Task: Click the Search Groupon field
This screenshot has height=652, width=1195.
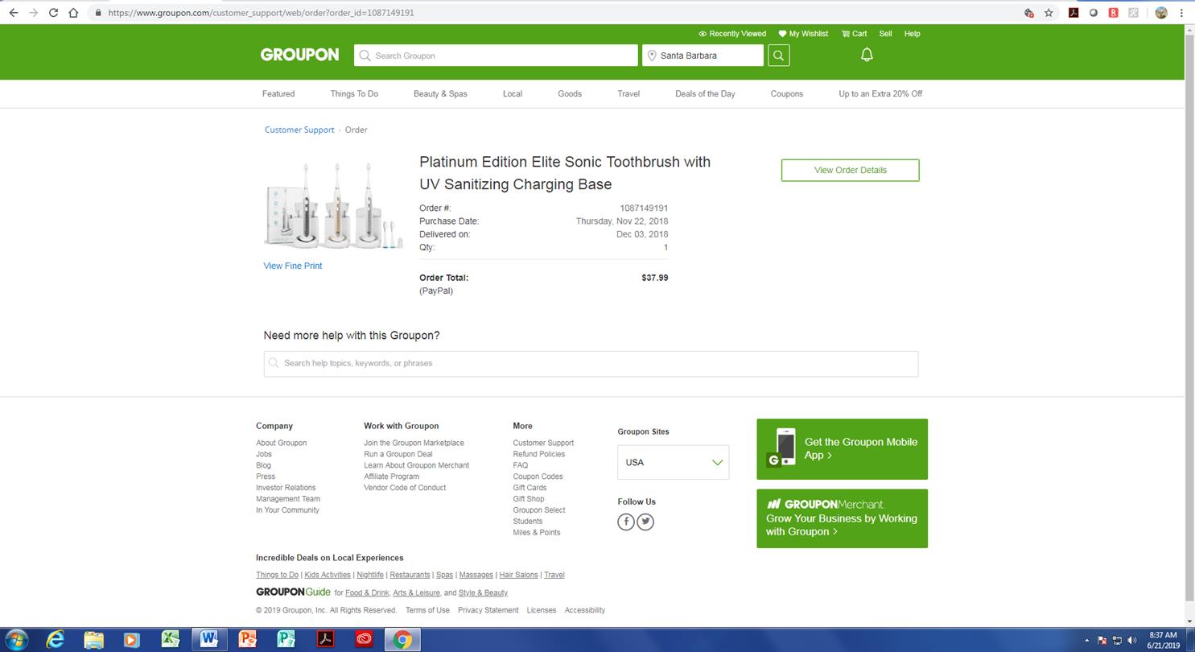Action: point(496,56)
